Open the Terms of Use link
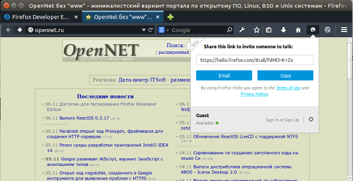Image resolution: width=353 pixels, height=181 pixels. click(288, 88)
